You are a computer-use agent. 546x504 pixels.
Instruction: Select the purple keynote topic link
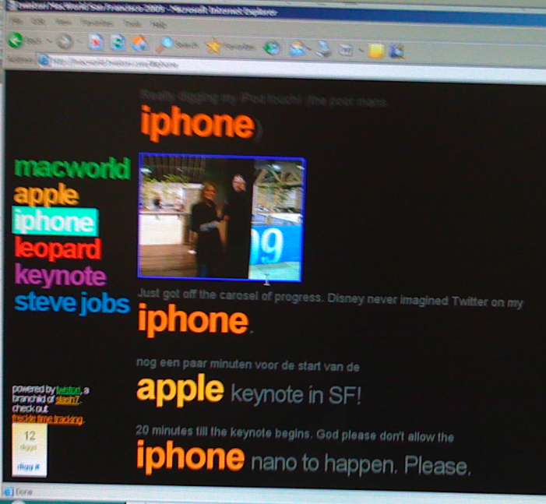[x=60, y=275]
